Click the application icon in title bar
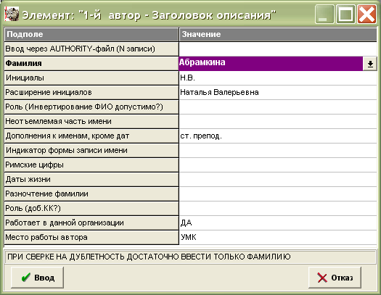Screen dimensions: 381x295 pyautogui.click(x=12, y=14)
